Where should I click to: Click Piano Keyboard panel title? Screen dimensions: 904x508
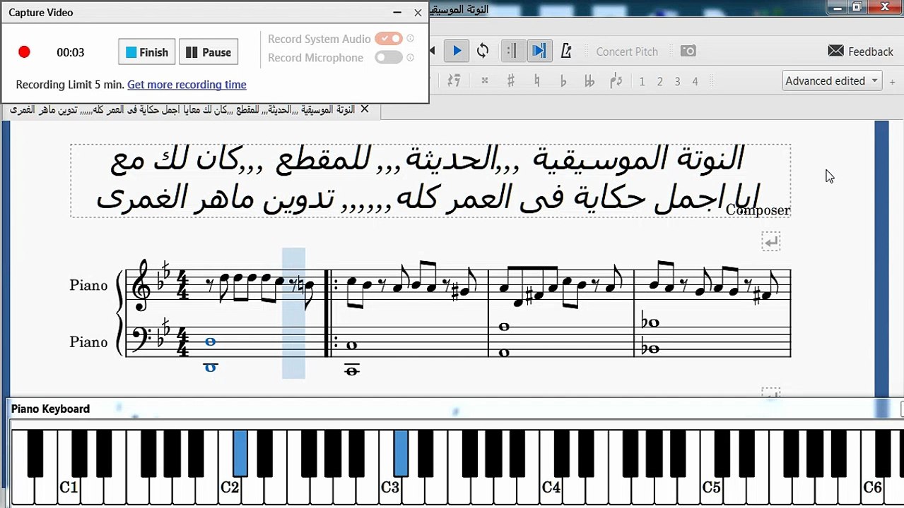click(50, 409)
